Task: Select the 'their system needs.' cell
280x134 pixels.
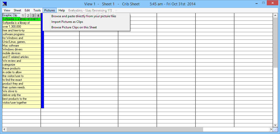Action: pos(22,87)
